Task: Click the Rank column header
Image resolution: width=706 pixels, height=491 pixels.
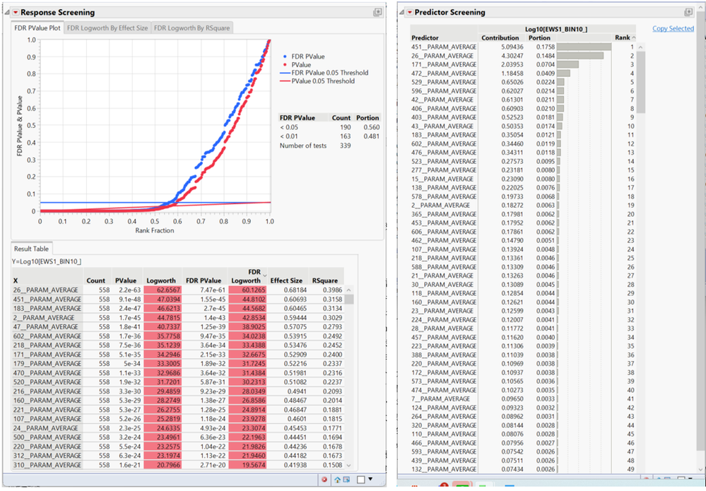Action: (x=621, y=37)
